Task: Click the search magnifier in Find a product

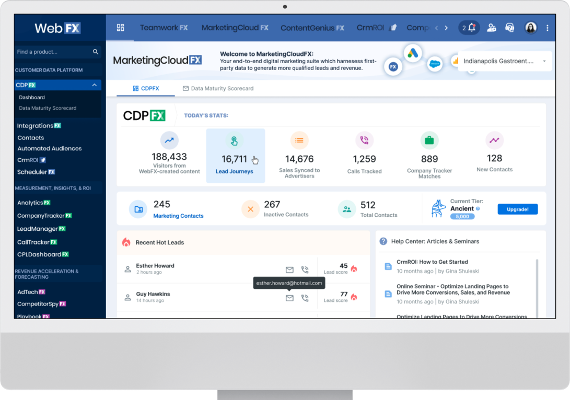Action: click(x=96, y=52)
